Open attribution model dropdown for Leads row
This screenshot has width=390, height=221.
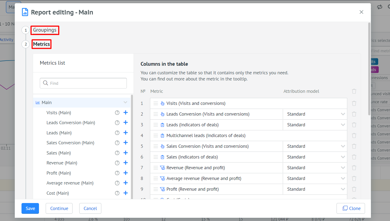[x=315, y=125]
